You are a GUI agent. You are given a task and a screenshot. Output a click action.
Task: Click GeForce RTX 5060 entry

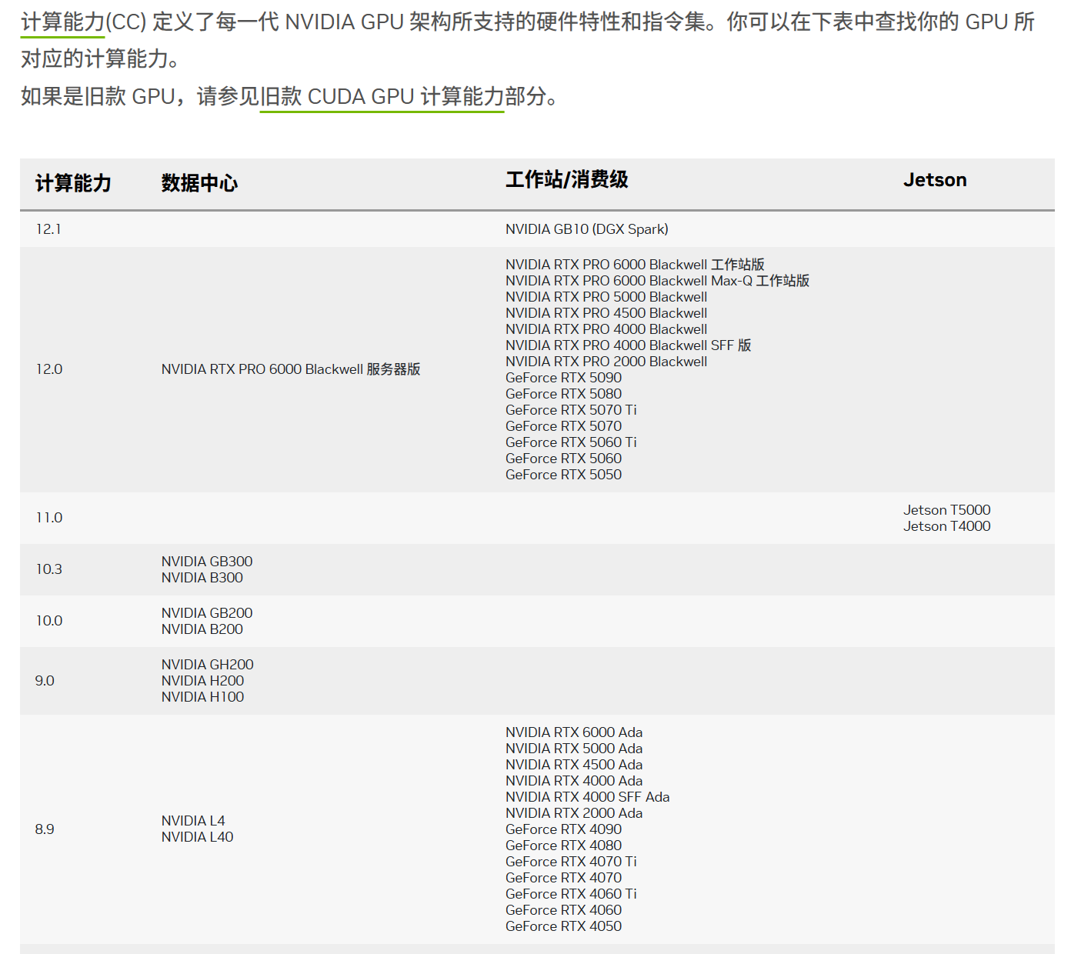563,459
